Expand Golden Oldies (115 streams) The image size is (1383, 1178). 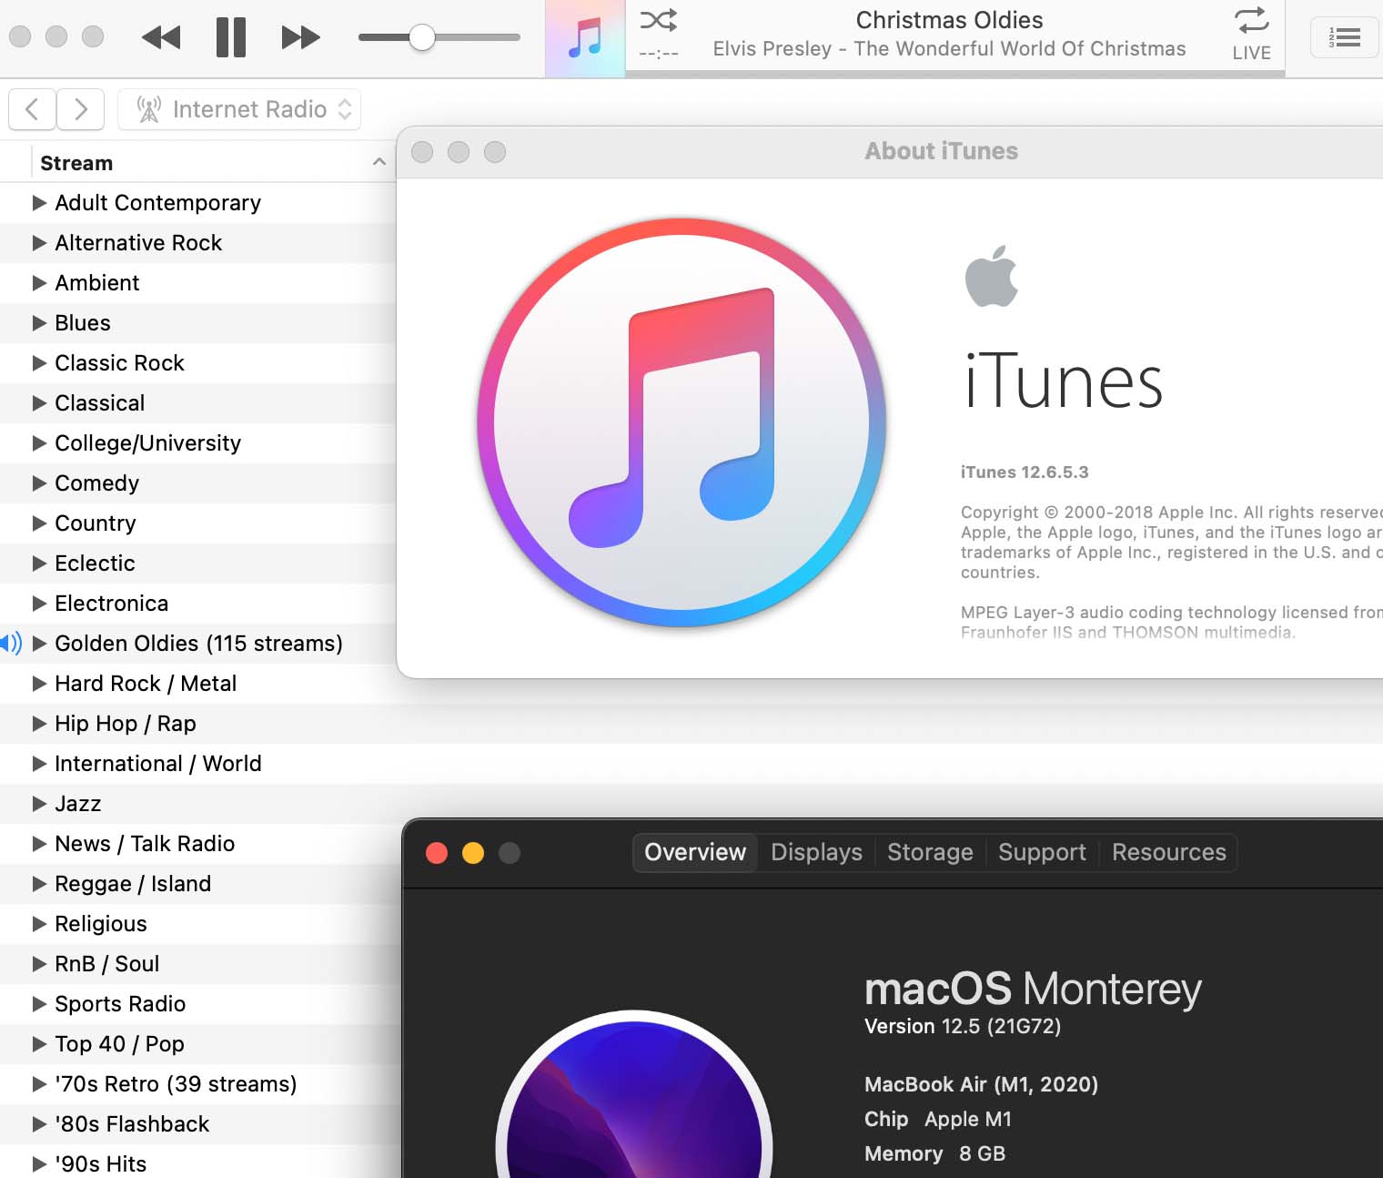(x=39, y=644)
